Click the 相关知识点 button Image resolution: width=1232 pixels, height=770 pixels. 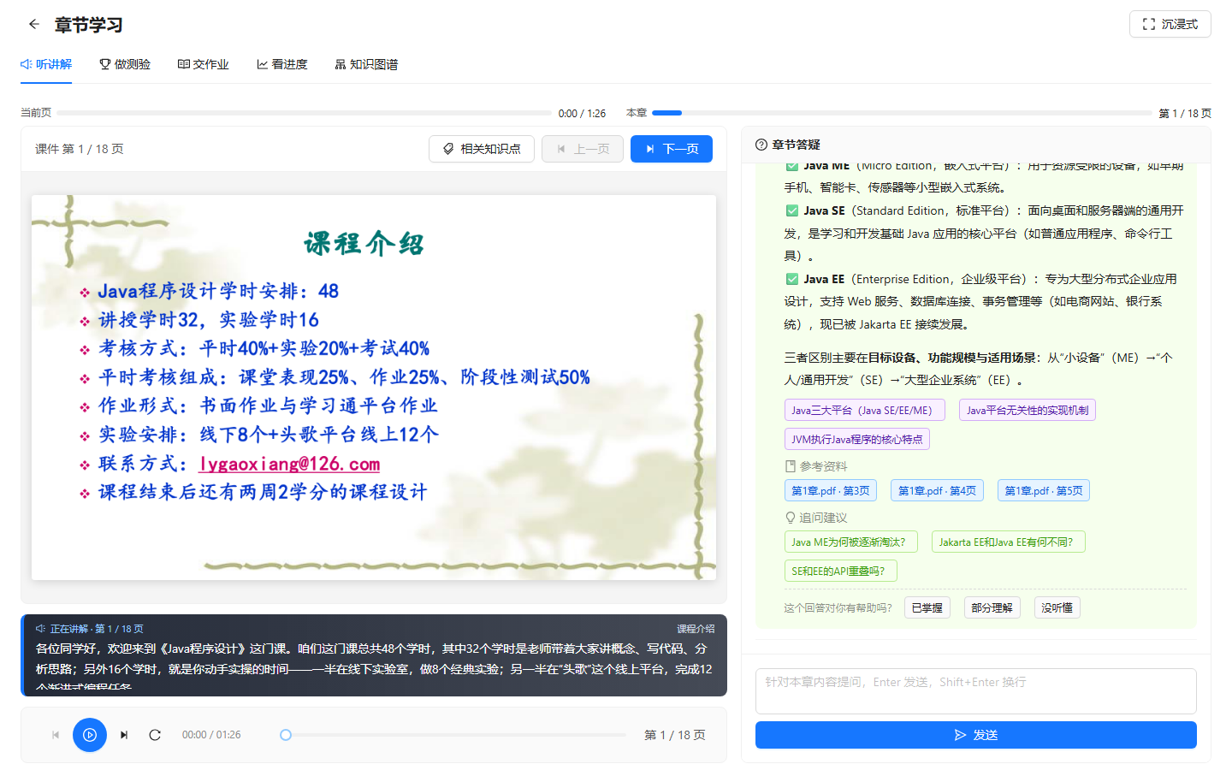pyautogui.click(x=482, y=149)
